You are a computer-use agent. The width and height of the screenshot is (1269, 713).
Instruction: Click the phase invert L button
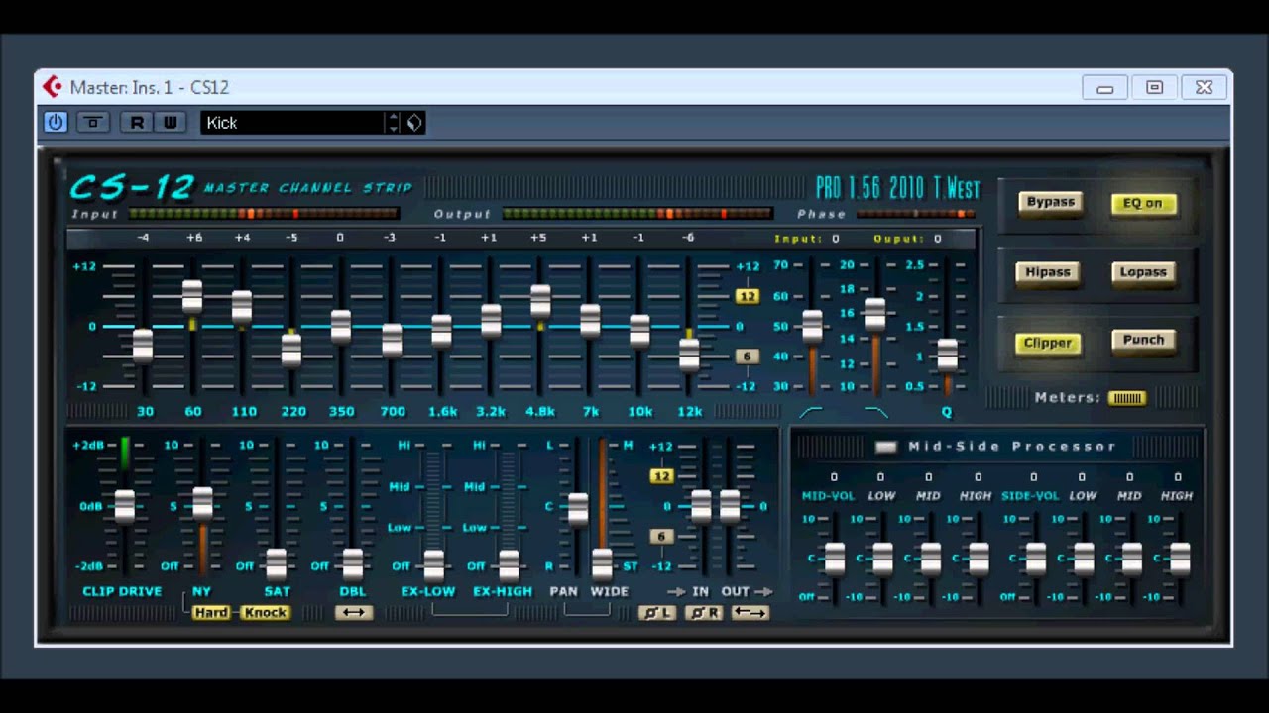(x=657, y=613)
